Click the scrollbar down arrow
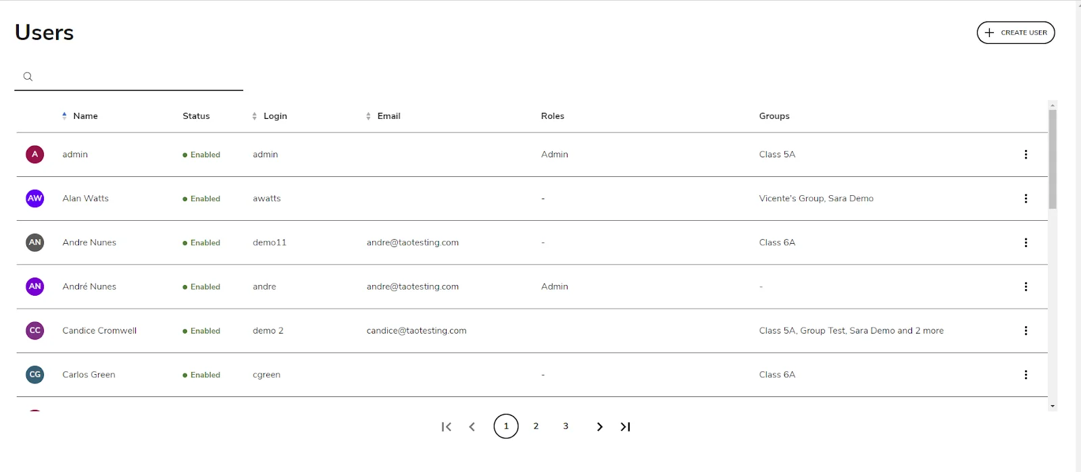 point(1053,407)
